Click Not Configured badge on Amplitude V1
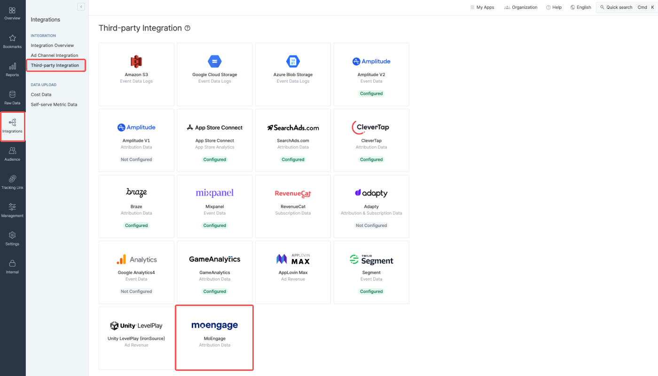The height and width of the screenshot is (376, 658). tap(136, 159)
